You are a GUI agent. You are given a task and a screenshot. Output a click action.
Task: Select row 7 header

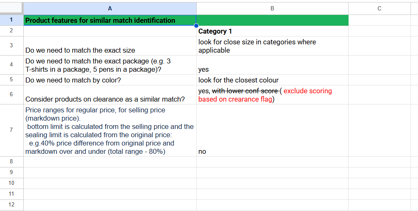[x=11, y=130]
